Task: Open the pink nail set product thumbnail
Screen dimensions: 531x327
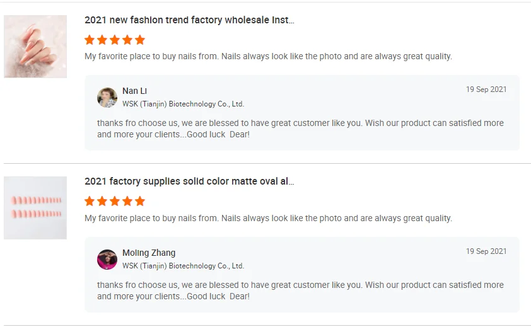Action: 35,207
